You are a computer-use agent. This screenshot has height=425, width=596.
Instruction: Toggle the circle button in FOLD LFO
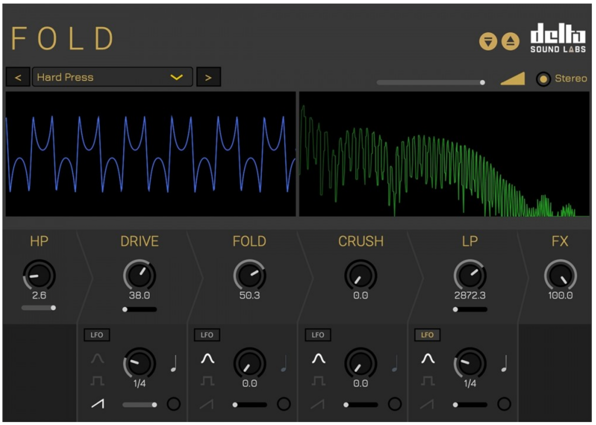284,404
